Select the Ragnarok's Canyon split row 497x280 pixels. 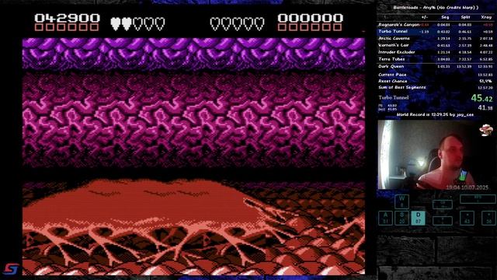coord(436,24)
